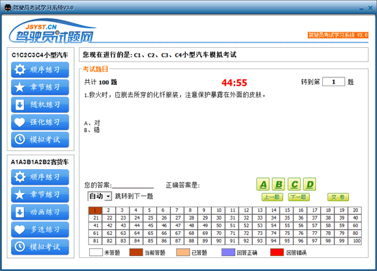Image resolution: width=377 pixels, height=271 pixels.
Task: Choose answer C
Action: pyautogui.click(x=294, y=184)
